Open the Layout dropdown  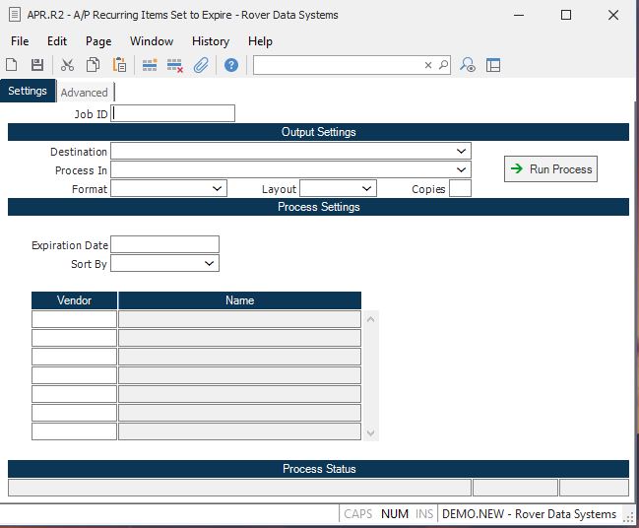click(366, 189)
